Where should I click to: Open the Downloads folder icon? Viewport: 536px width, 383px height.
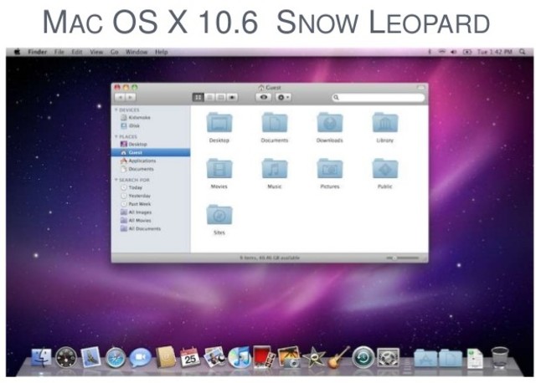(x=329, y=122)
